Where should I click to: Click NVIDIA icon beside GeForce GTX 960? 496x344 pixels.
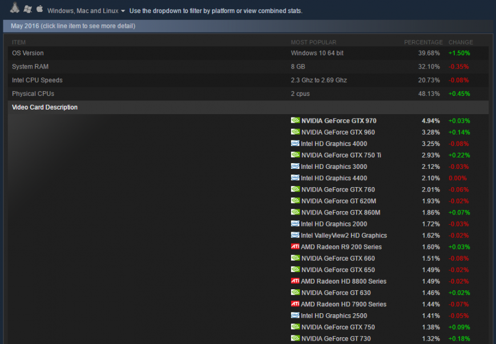pos(295,132)
